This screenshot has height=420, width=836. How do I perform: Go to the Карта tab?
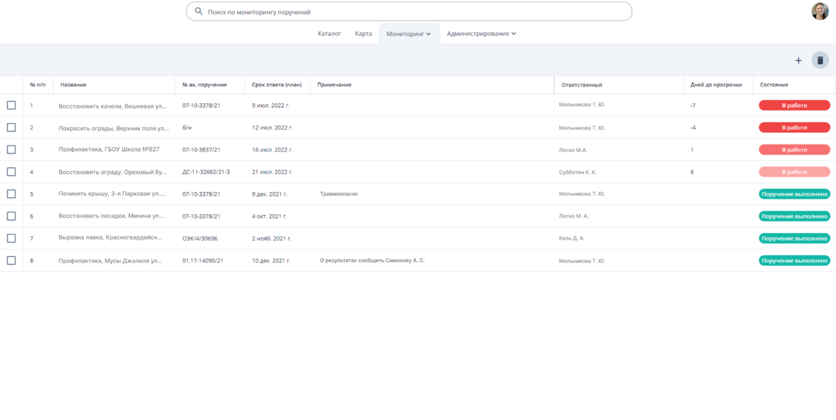(363, 33)
